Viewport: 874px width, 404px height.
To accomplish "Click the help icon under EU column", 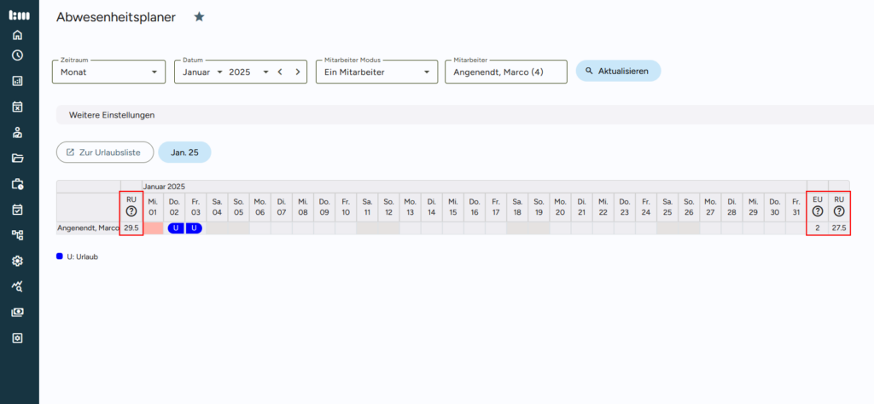I will (817, 211).
